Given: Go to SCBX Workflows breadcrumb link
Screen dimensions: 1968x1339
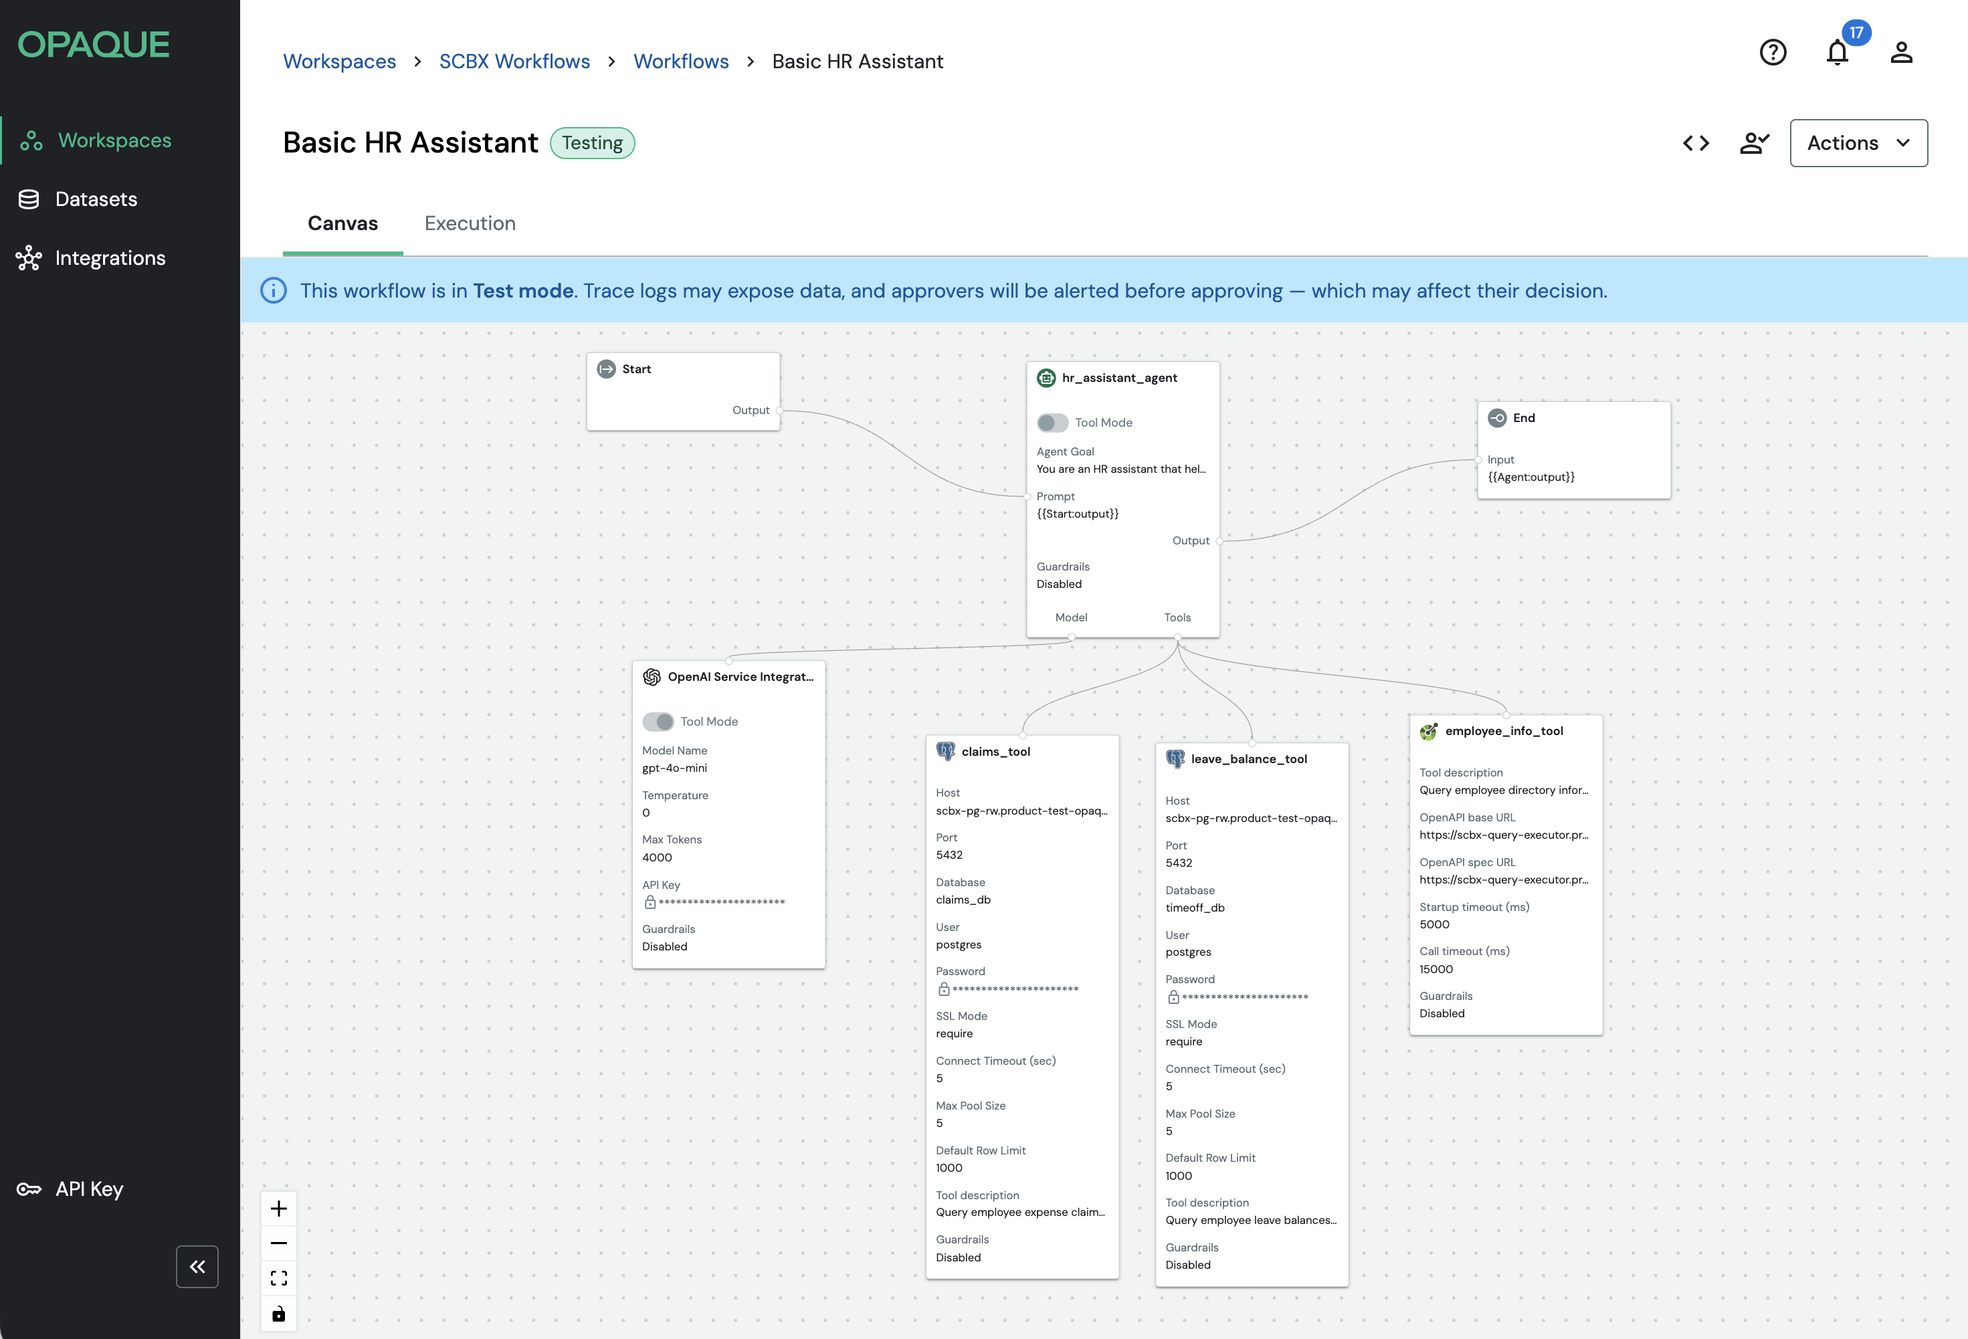Looking at the screenshot, I should point(514,62).
